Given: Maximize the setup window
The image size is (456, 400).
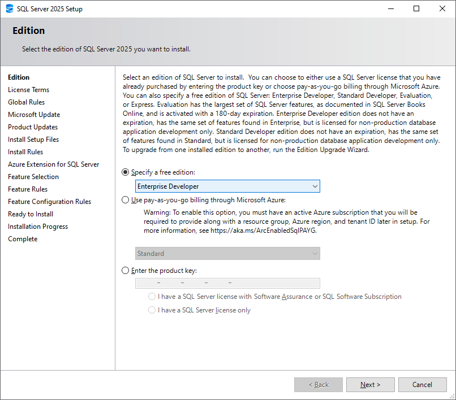Looking at the screenshot, I should tap(416, 8).
